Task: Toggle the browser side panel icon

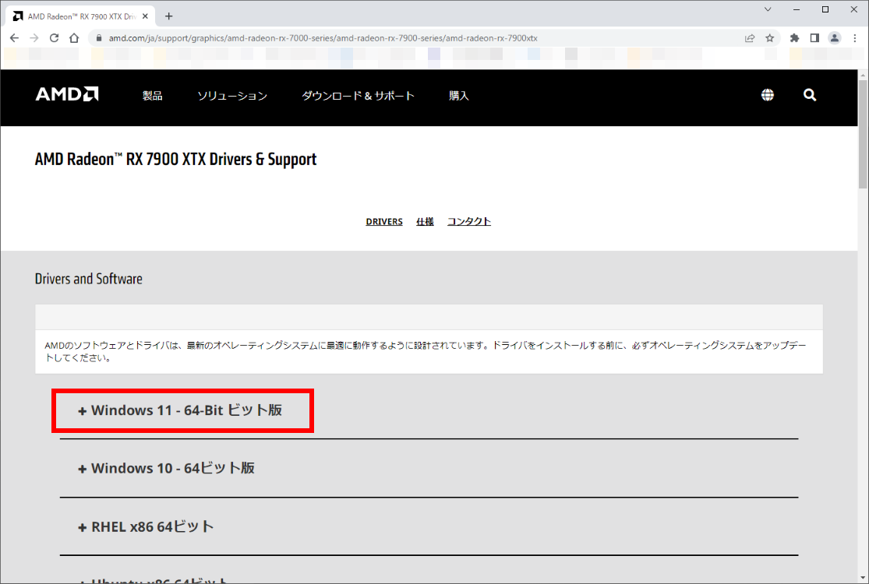Action: pyautogui.click(x=814, y=38)
